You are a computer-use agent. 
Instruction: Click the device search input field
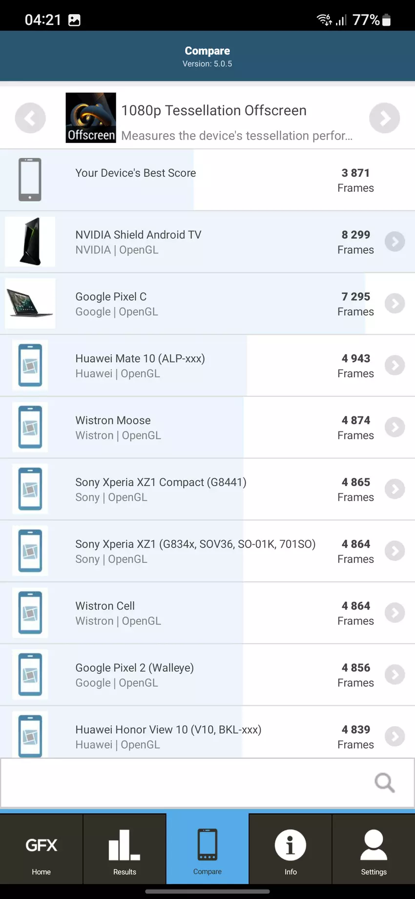coord(186,783)
